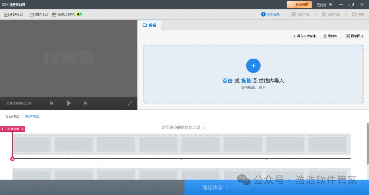369x195 pixels.
Task: Click the blue 拖拽 text
Action: [246, 81]
